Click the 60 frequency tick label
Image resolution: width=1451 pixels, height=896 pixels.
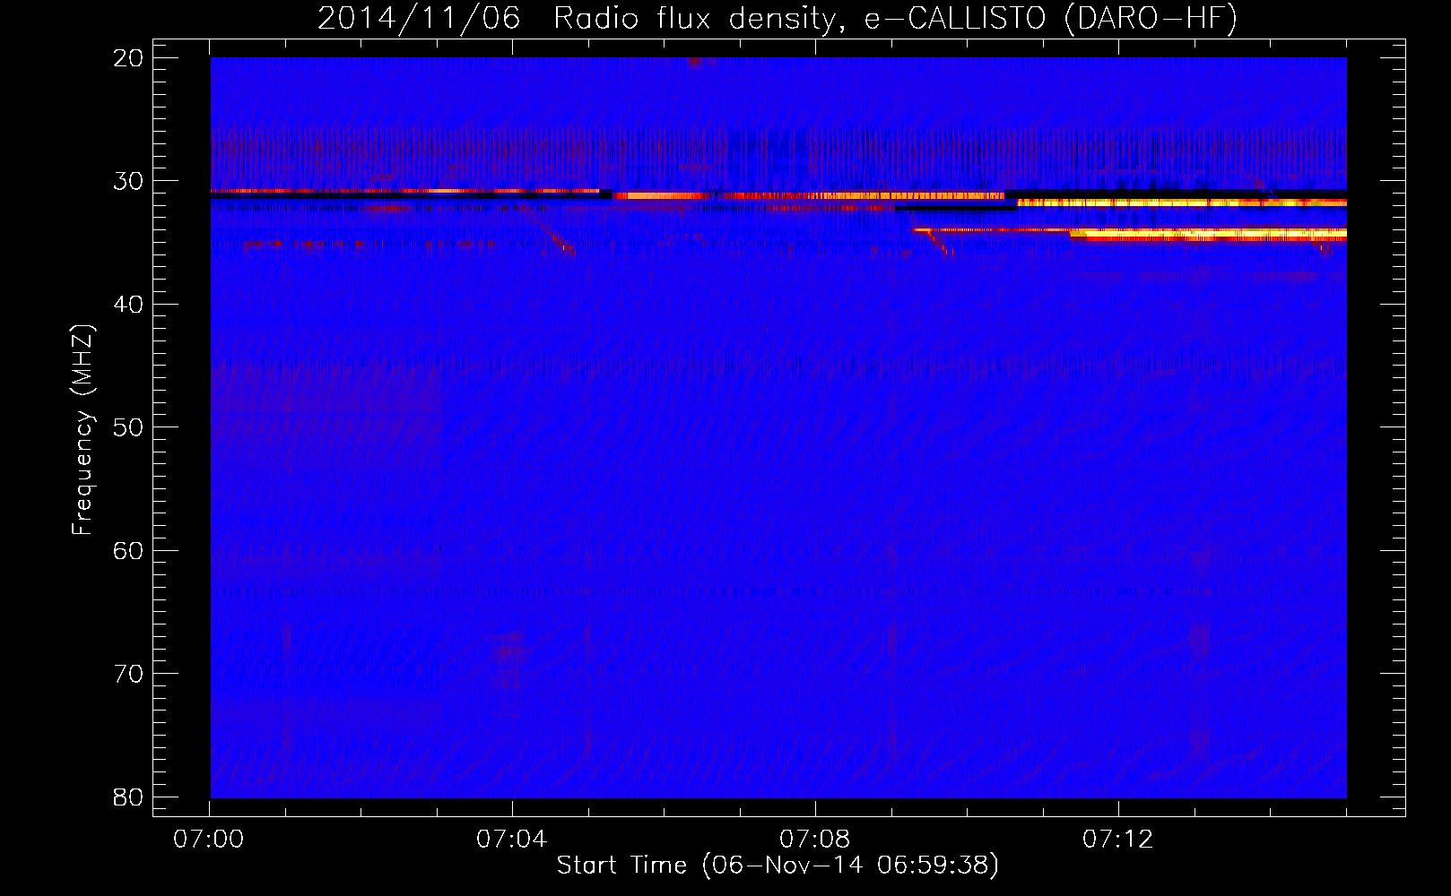coord(128,551)
